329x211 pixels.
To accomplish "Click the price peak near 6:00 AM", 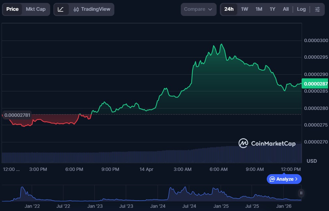I will (222, 44).
